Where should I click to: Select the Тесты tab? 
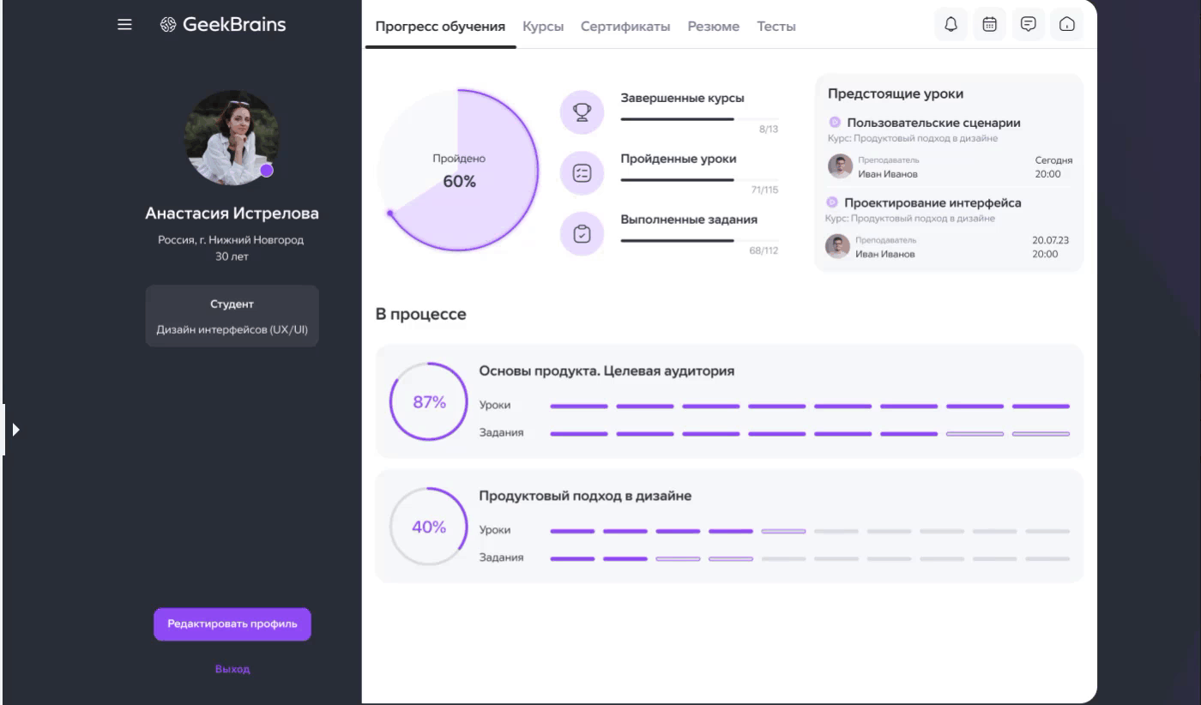(x=776, y=27)
